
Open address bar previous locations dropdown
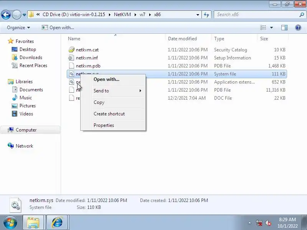click(x=198, y=15)
